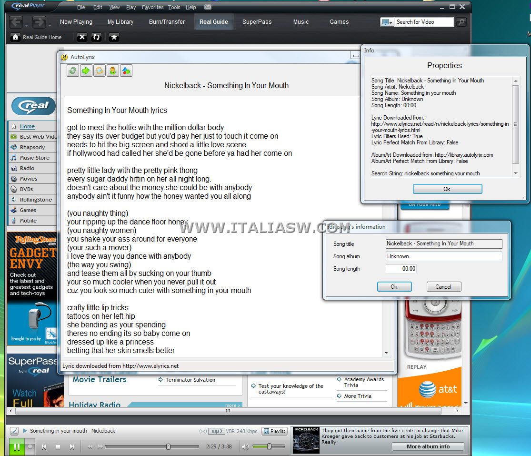Open the Edit menu
The image size is (531, 456).
coord(98,7)
